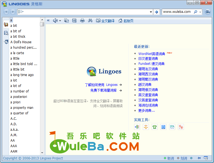Click the binoculars find icon
Image resolution: width=214 pixels, height=163 pixels.
click(x=90, y=21)
